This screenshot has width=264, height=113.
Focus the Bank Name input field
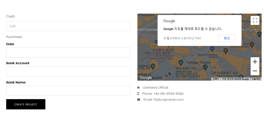(68, 91)
